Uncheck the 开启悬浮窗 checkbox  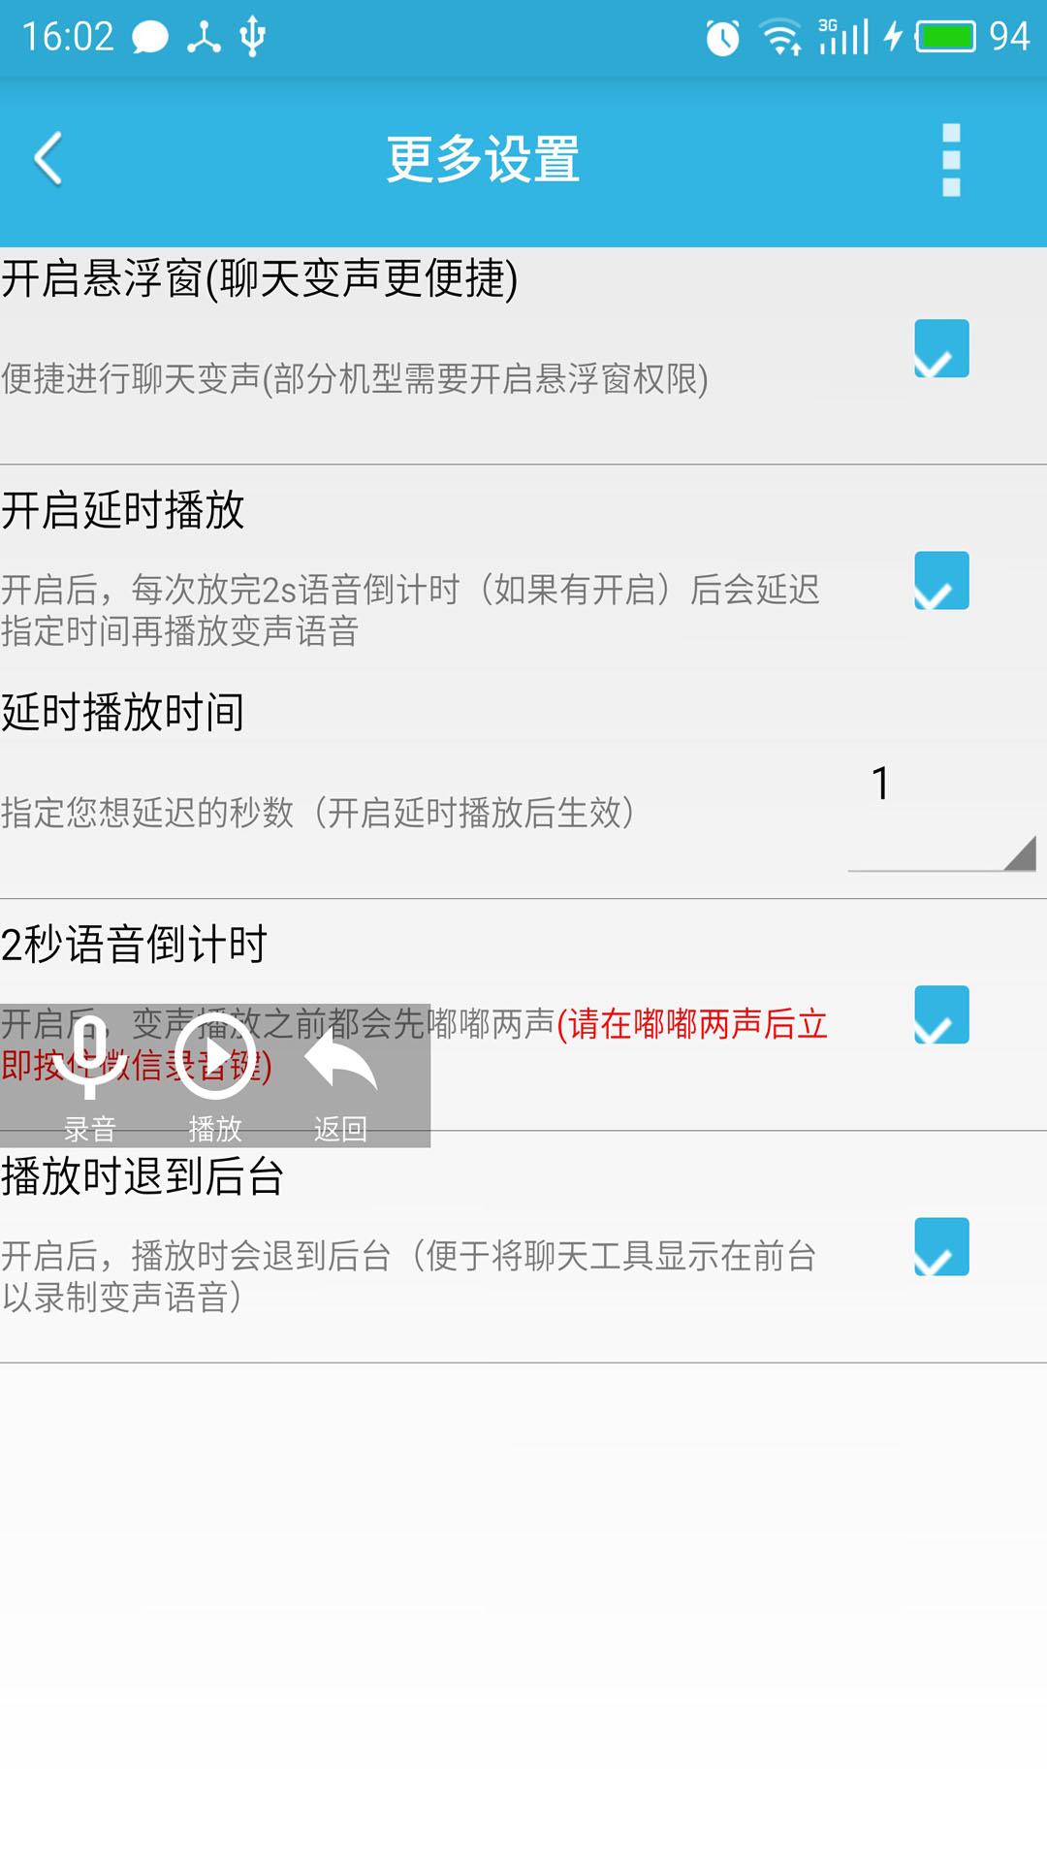(941, 348)
